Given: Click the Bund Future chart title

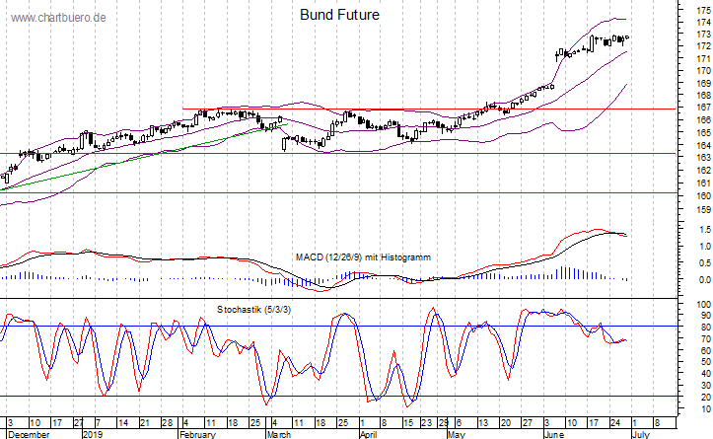Looking at the screenshot, I should tap(339, 15).
